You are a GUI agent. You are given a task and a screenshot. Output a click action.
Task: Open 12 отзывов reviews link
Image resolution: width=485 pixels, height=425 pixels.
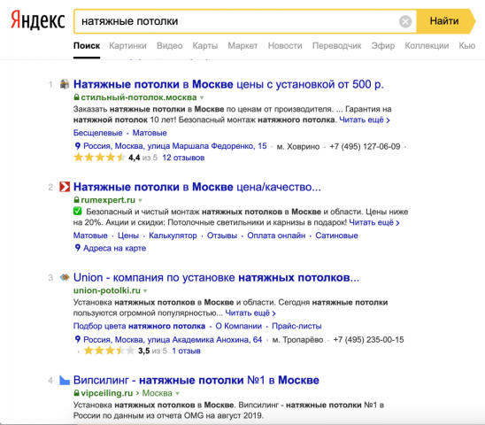[x=183, y=158]
